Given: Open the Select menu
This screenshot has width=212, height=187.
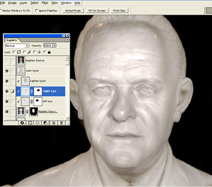Looking at the screenshot, I should coord(34,3).
